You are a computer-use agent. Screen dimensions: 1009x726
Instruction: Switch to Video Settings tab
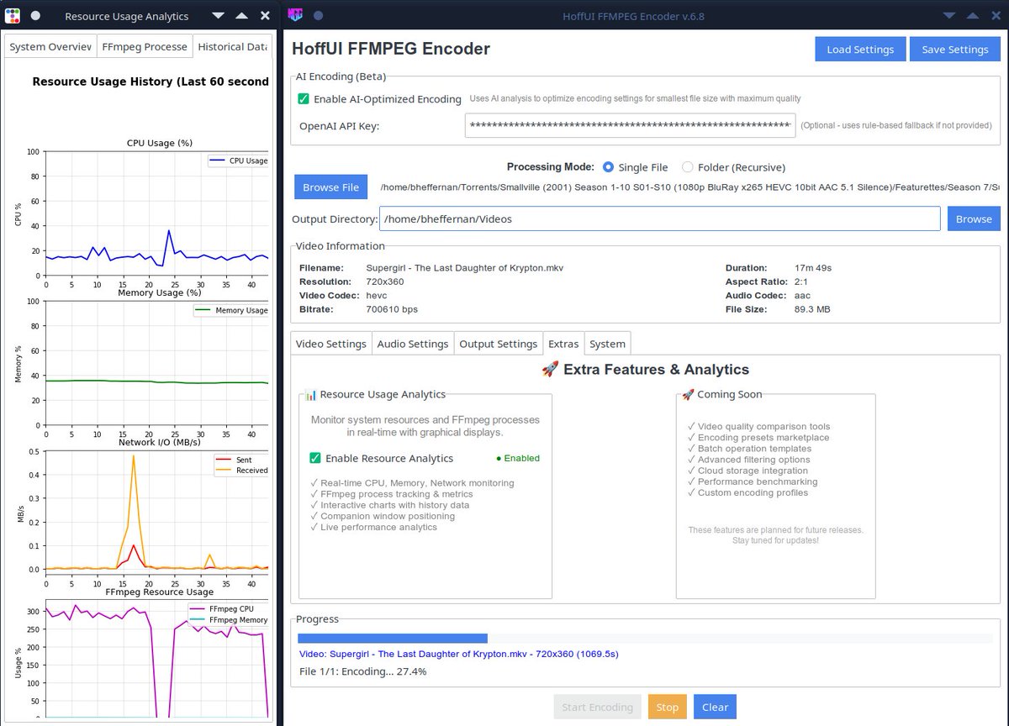point(331,344)
